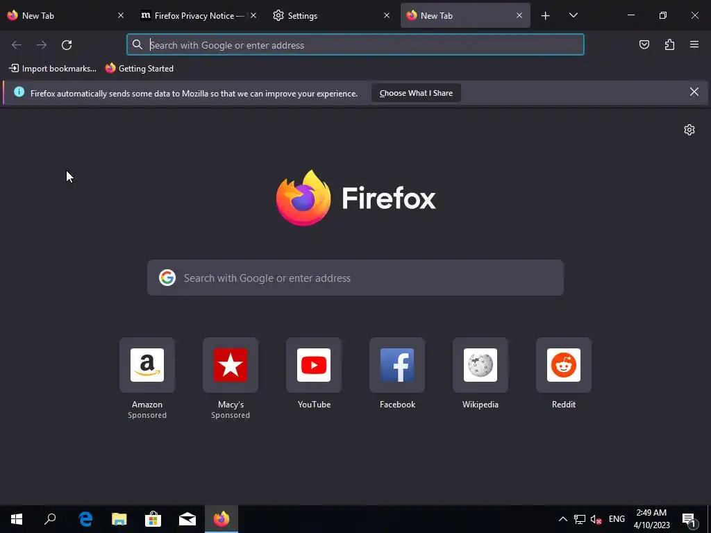Expand the list all tabs chevron
Screen dimensions: 711x533
point(573,15)
